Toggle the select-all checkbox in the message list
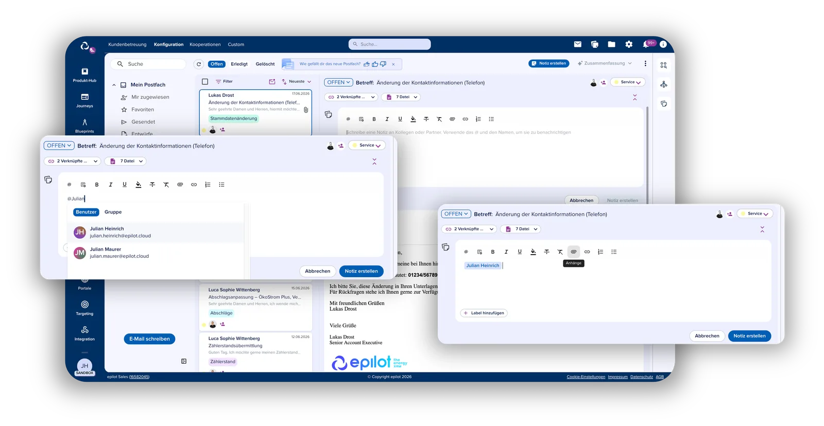This screenshot has width=824, height=426. [x=205, y=81]
